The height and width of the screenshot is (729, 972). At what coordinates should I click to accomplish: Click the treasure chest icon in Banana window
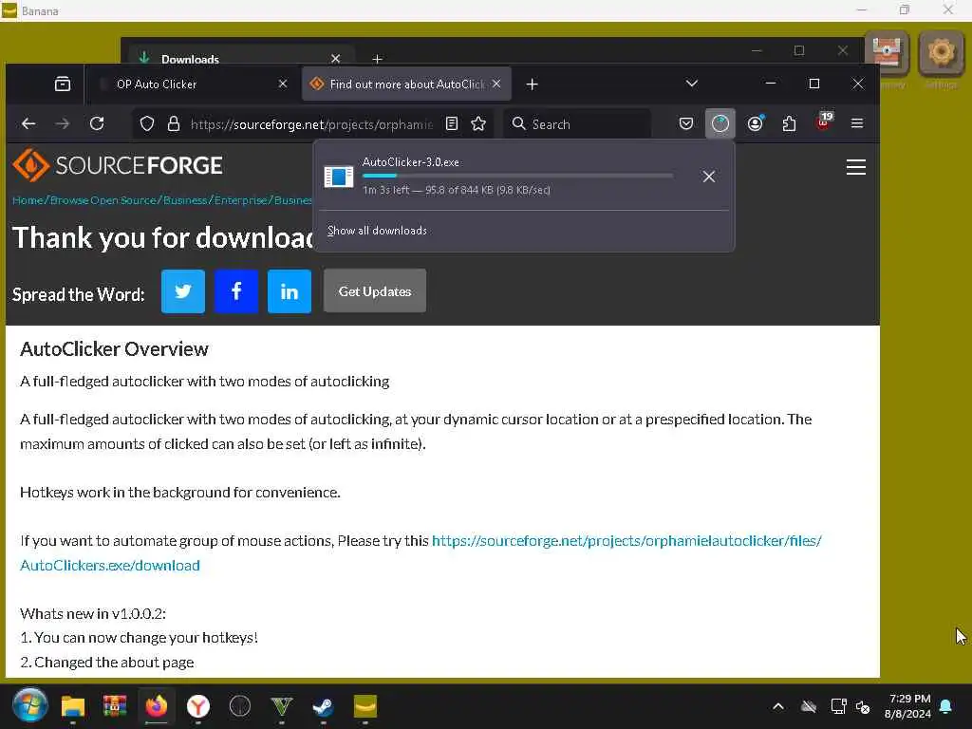coord(887,52)
